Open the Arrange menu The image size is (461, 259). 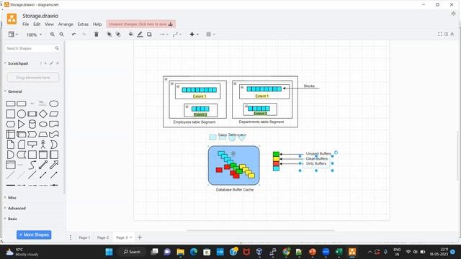pos(66,24)
